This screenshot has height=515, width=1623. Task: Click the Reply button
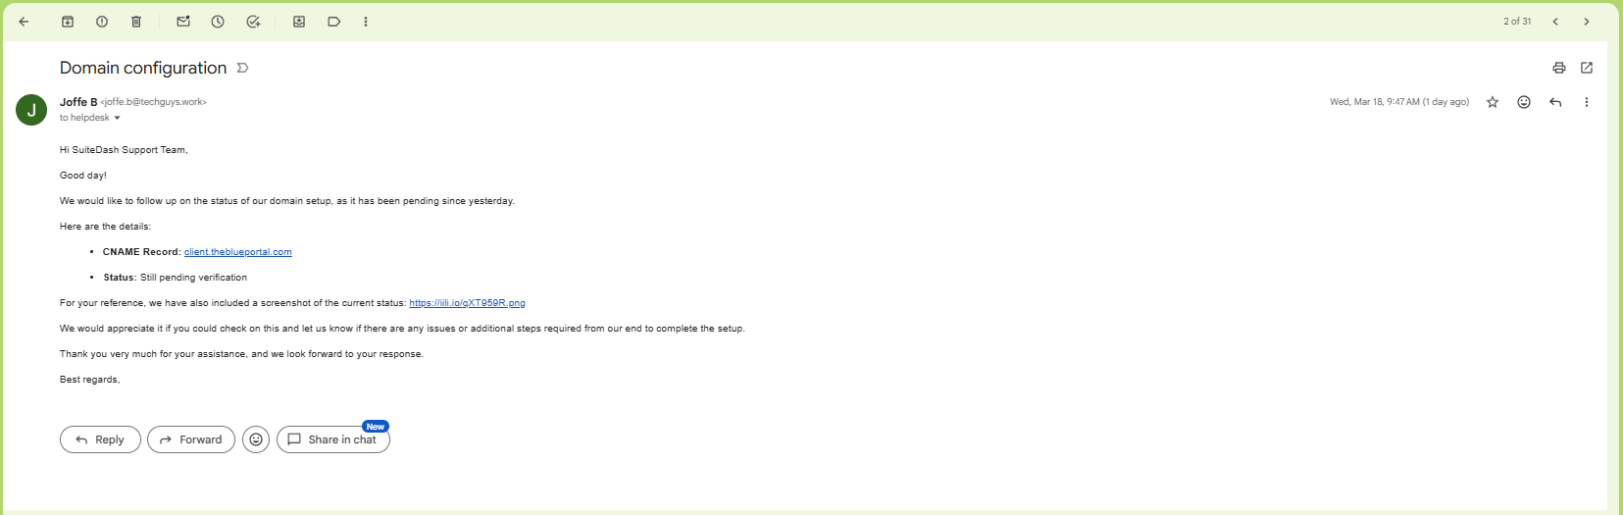click(100, 439)
